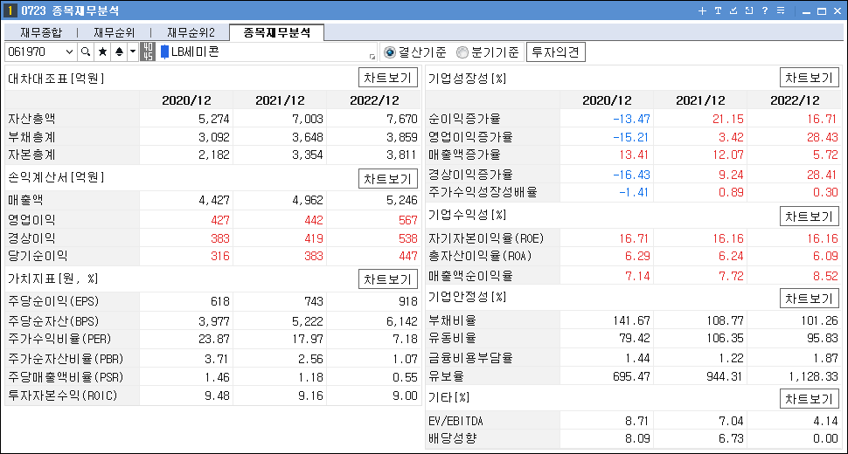Open 차트보기 for 가치지표
The height and width of the screenshot is (454, 848).
pos(388,279)
